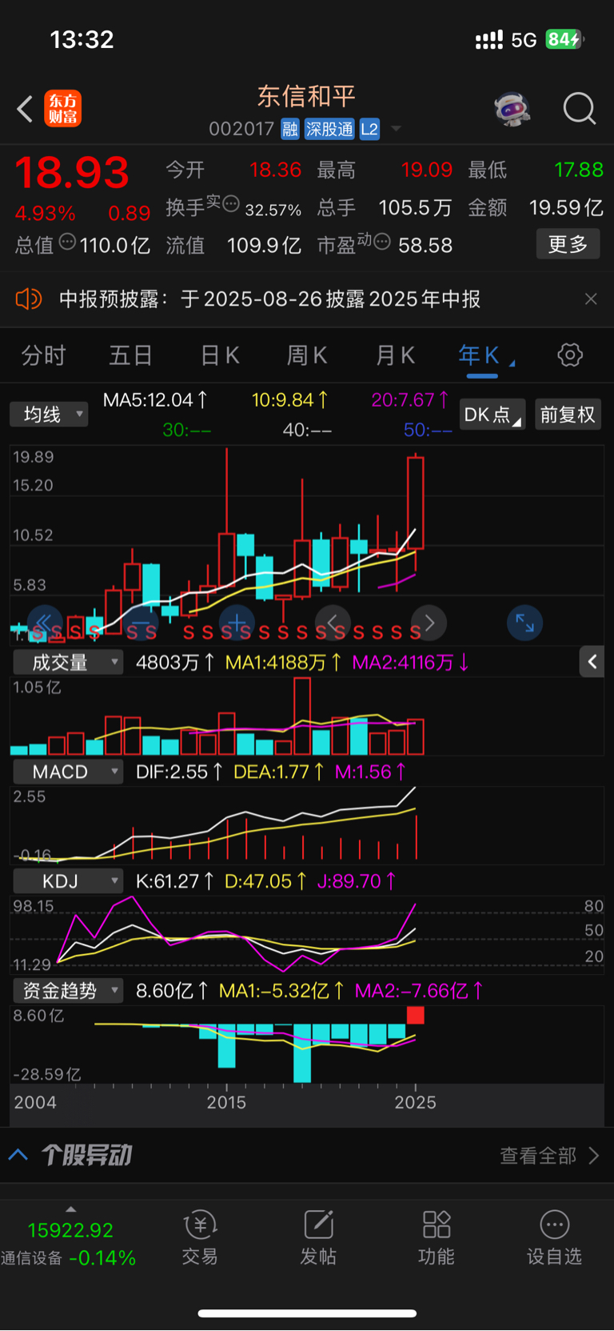Tap the 深股通 badge
The height and width of the screenshot is (1331, 614).
click(x=329, y=130)
